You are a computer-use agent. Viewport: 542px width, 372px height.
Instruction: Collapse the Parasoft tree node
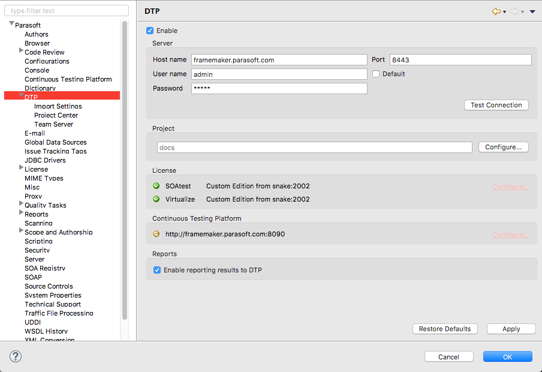[12, 23]
